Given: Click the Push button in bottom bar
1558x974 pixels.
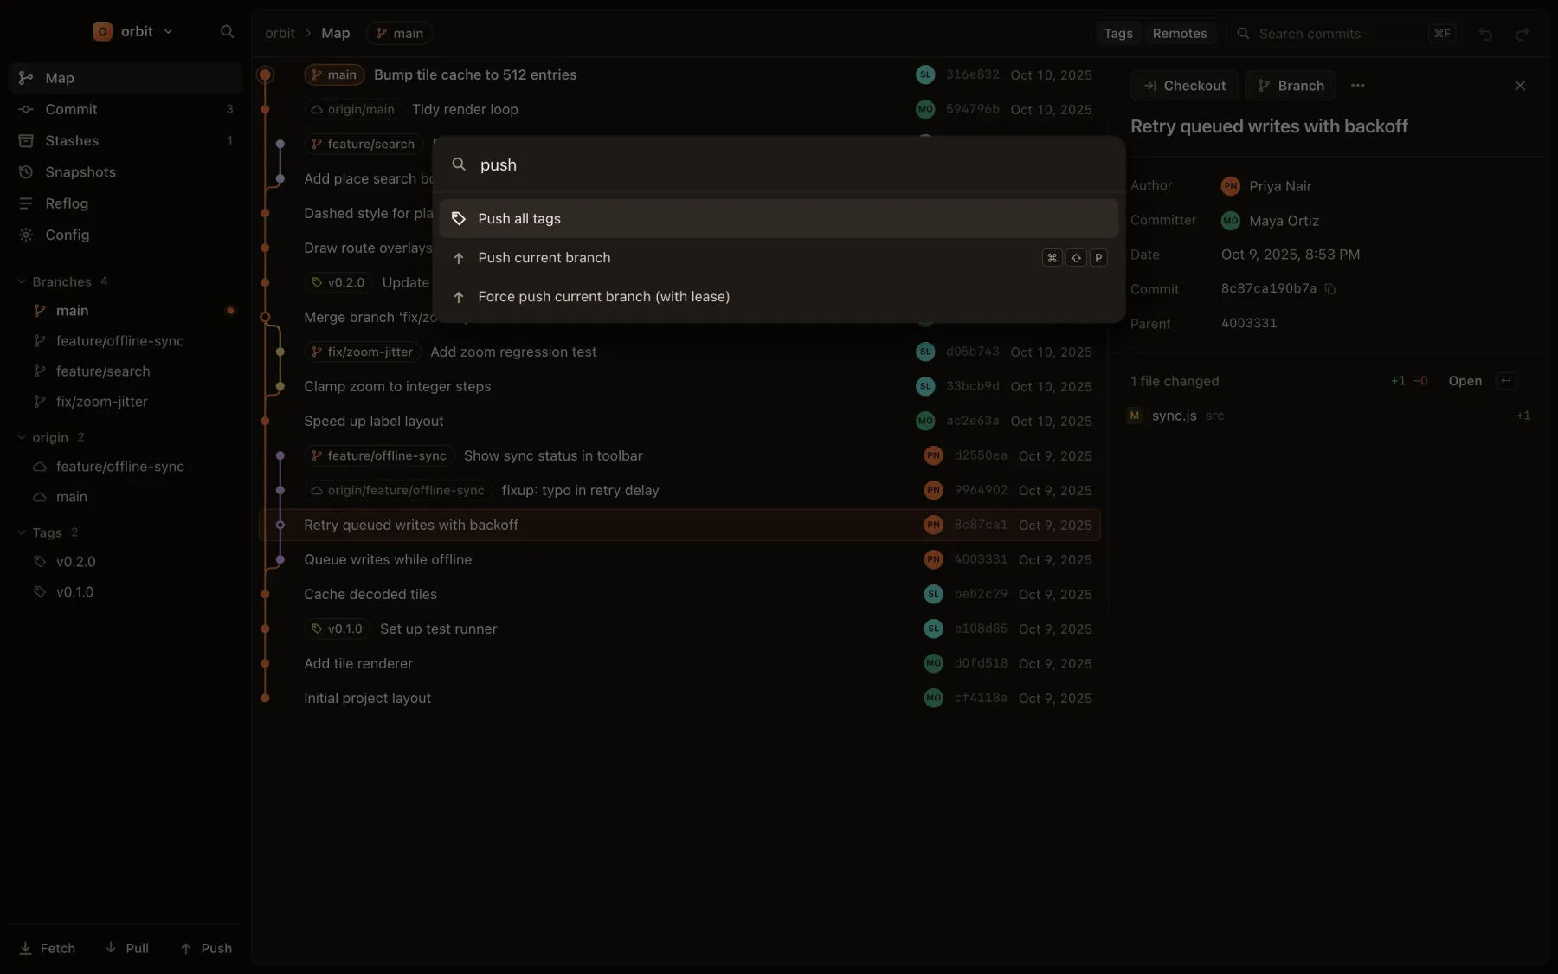Looking at the screenshot, I should point(206,948).
